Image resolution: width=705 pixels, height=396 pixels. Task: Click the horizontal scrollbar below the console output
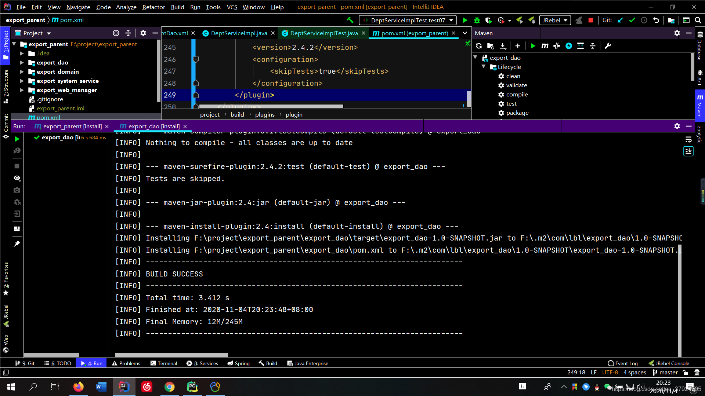click(x=171, y=355)
